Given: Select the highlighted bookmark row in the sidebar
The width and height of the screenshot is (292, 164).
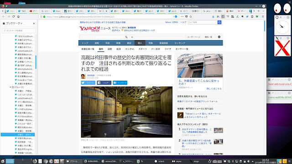Looking at the screenshot, I should coord(18,135).
